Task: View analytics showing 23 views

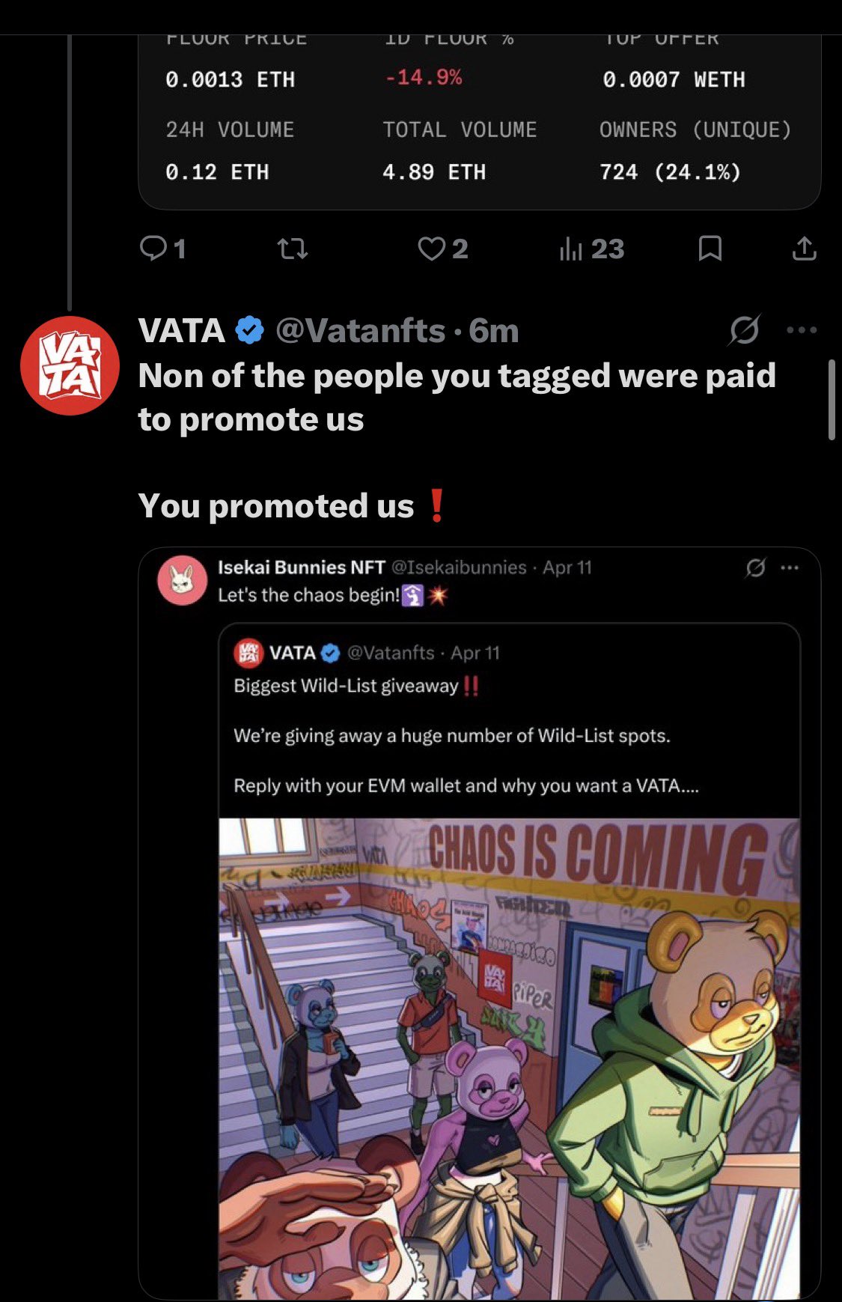Action: click(591, 249)
